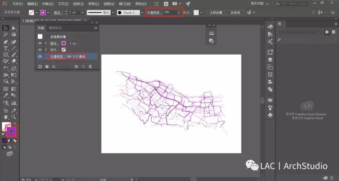This screenshot has width=339, height=181.
Task: Click the 文档设置 button
Action: pyautogui.click(x=216, y=13)
